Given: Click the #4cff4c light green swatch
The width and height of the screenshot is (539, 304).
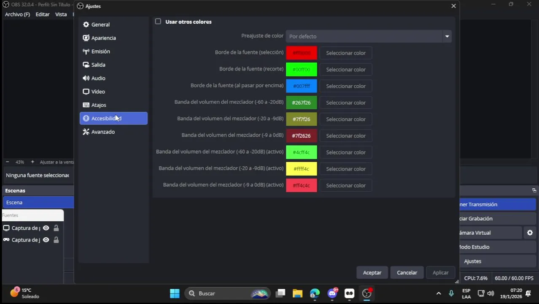Looking at the screenshot, I should [302, 152].
